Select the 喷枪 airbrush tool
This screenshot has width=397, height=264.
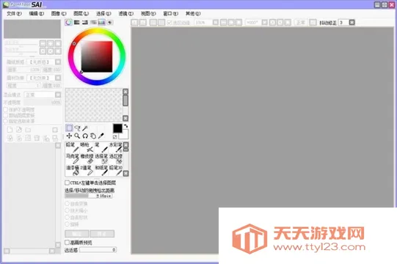(x=87, y=147)
